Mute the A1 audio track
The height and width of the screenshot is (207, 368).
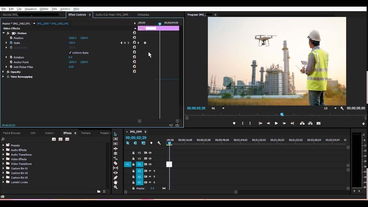click(150, 171)
